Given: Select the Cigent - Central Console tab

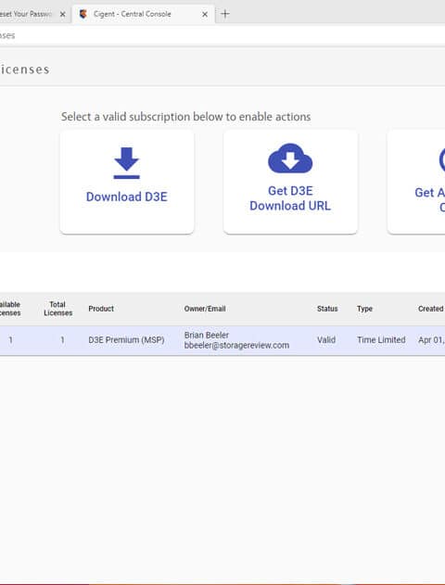Looking at the screenshot, I should point(144,14).
